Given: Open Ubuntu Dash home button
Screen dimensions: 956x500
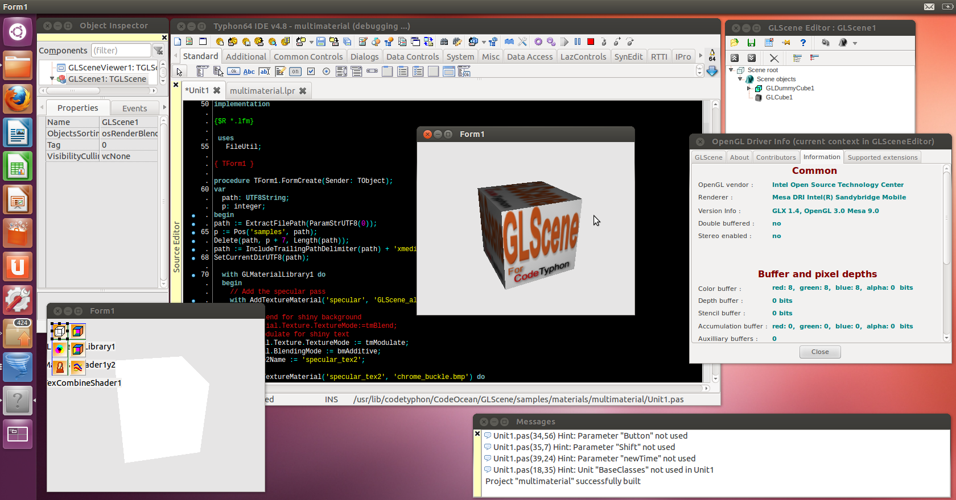Looking at the screenshot, I should coord(18,32).
